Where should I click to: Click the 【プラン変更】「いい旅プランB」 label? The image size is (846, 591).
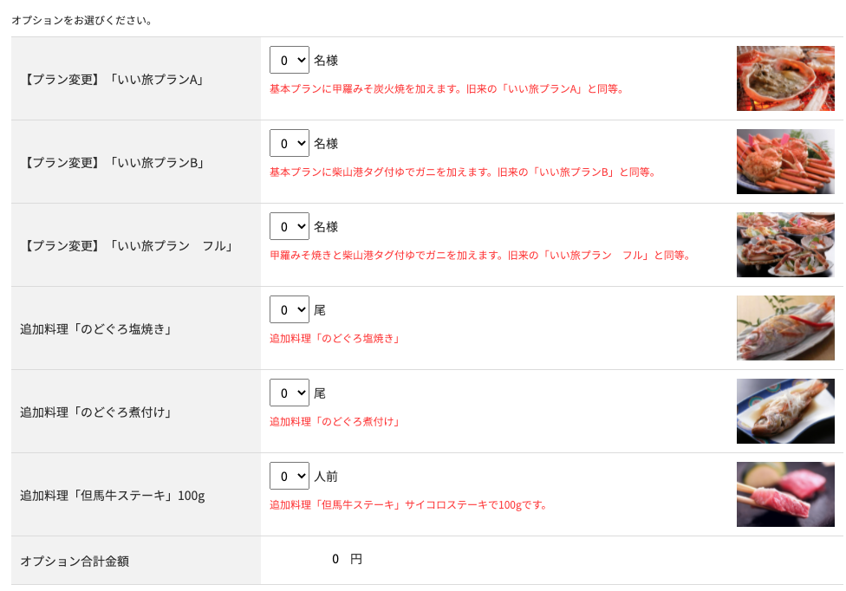[x=114, y=163]
